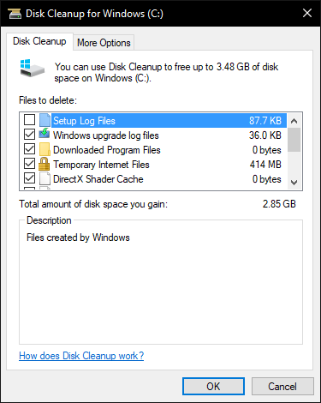Open the How does Disk Cleanup work link
The height and width of the screenshot is (403, 321).
pyautogui.click(x=81, y=356)
